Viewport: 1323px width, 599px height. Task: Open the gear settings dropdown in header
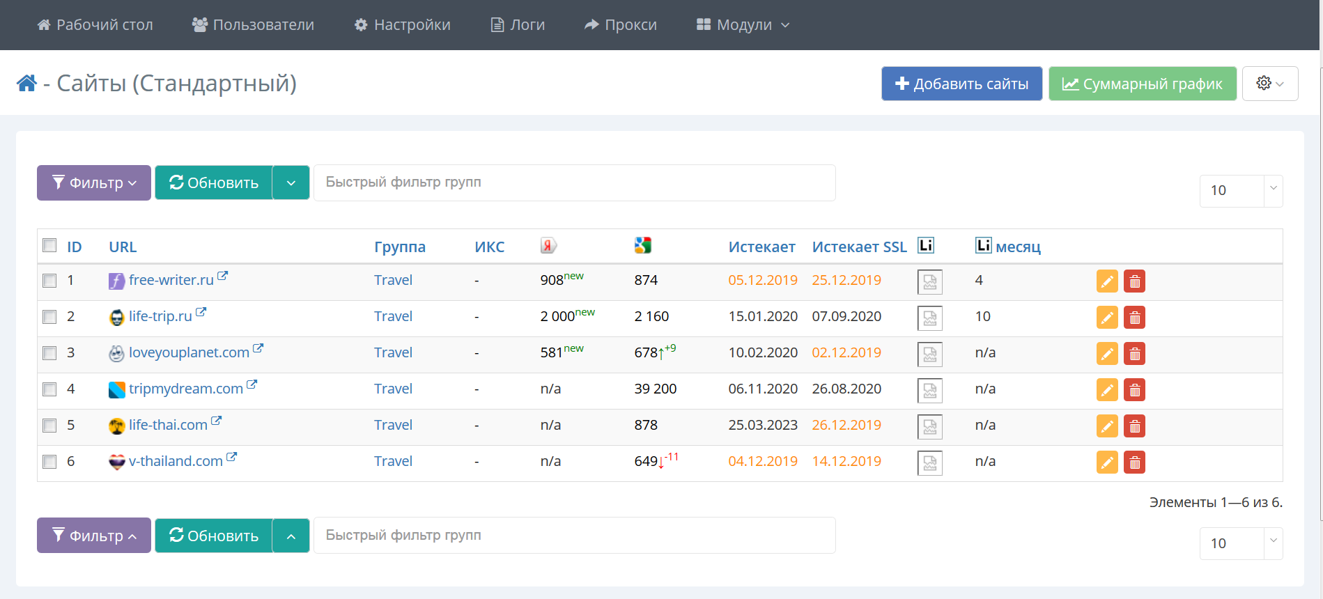pos(1269,84)
